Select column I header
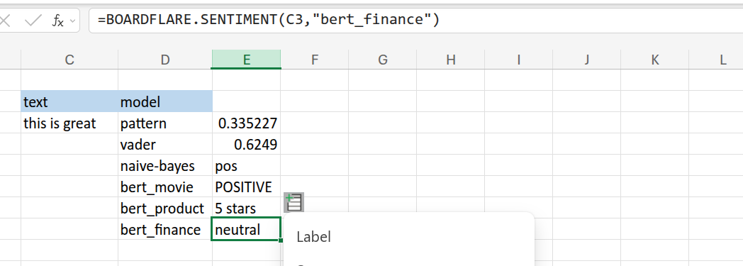This screenshot has height=266, width=743. pyautogui.click(x=519, y=60)
